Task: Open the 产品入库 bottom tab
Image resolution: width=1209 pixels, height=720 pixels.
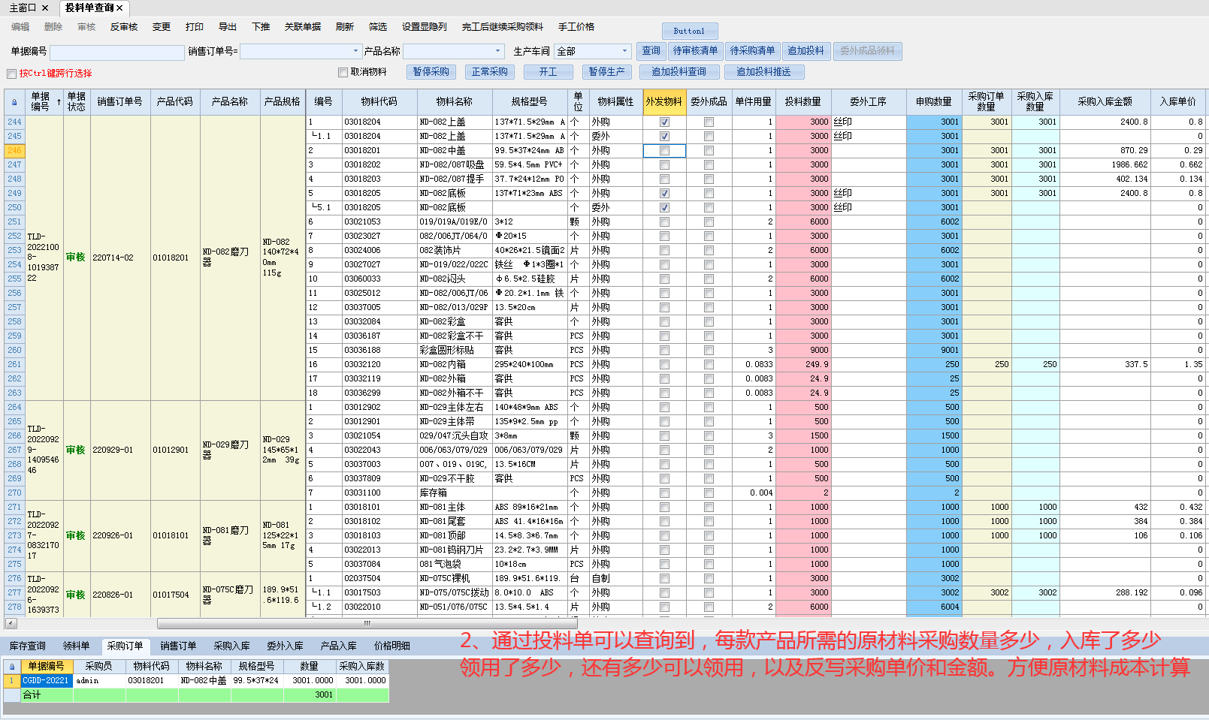Action: click(338, 646)
